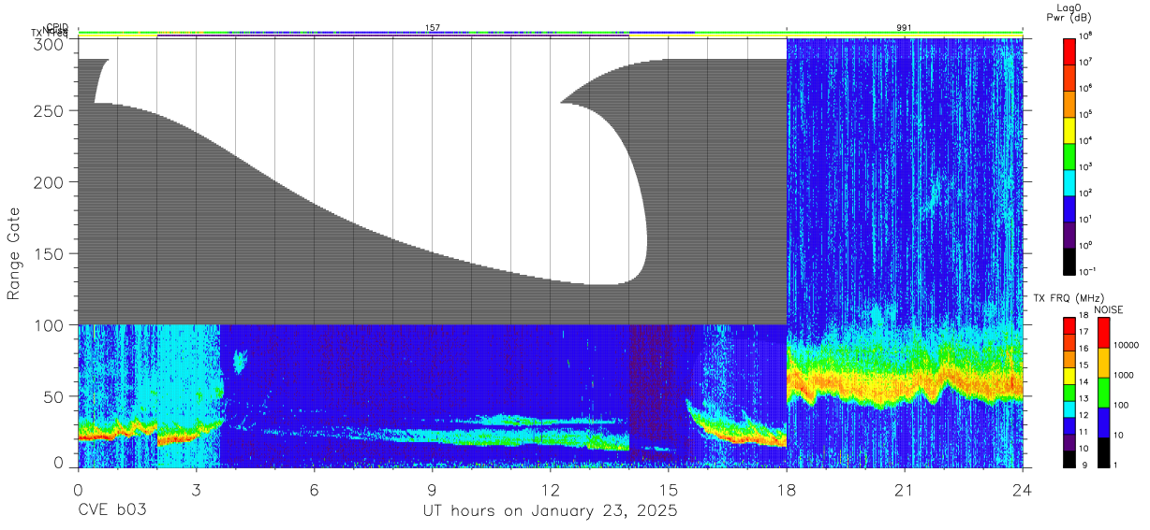The height and width of the screenshot is (530, 1150).
Task: Click the 'CVE b03' radar label
Action: (112, 511)
